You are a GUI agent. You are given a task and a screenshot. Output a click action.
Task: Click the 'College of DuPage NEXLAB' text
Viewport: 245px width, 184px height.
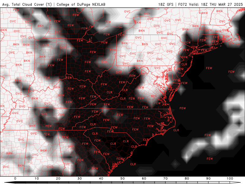81,4
